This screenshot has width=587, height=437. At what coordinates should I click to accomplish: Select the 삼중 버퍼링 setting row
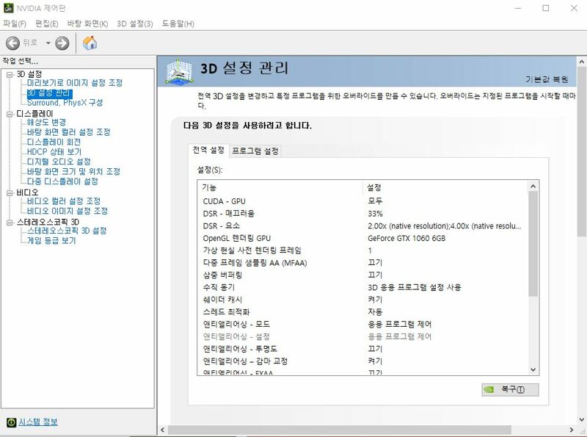pos(362,275)
